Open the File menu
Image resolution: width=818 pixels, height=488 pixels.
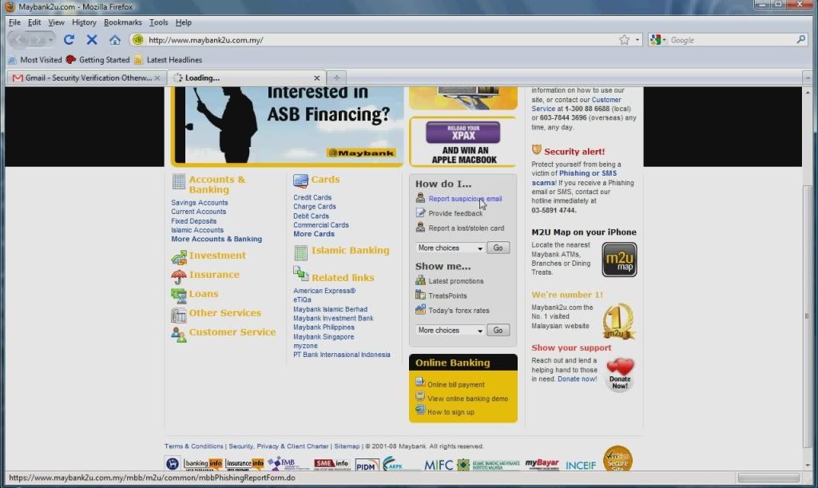(14, 22)
